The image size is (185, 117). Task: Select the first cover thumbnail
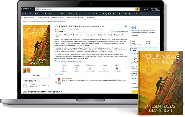pyautogui.click(x=25, y=70)
